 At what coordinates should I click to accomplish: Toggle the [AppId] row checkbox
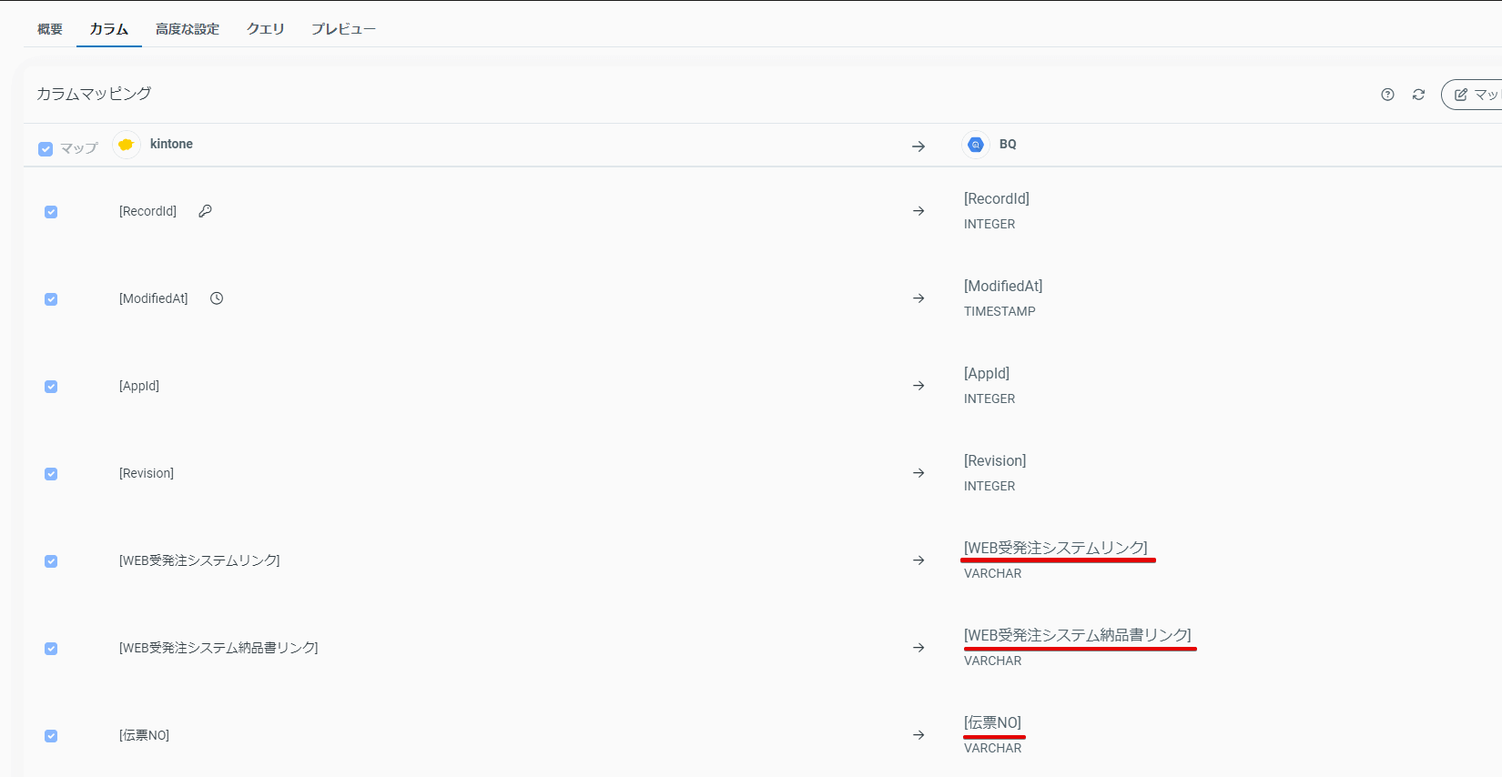coord(51,387)
